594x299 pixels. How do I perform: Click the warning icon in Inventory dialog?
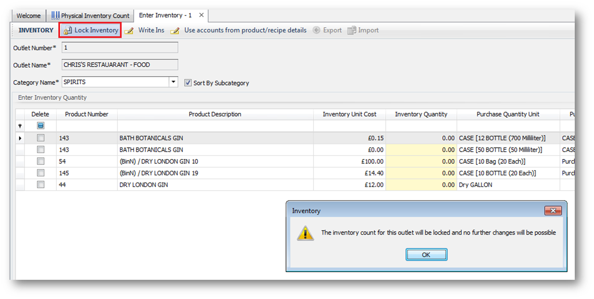click(x=305, y=233)
